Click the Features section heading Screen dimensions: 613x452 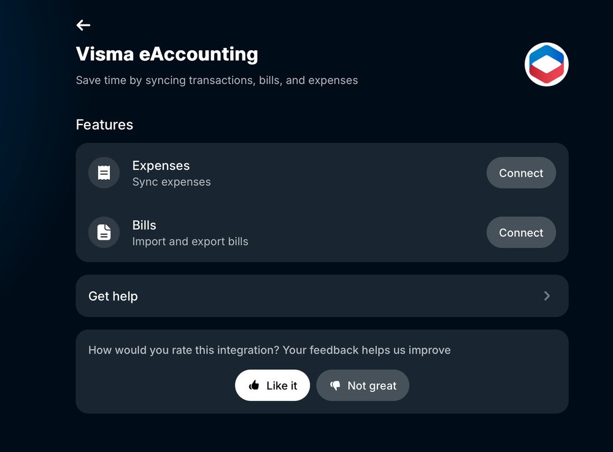(x=104, y=124)
